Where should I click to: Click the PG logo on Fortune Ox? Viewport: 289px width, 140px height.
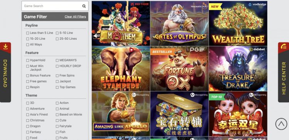199,50
